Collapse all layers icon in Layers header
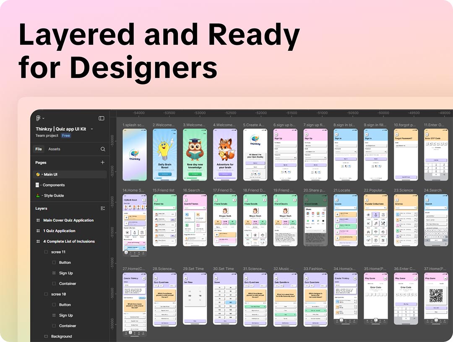 [103, 208]
